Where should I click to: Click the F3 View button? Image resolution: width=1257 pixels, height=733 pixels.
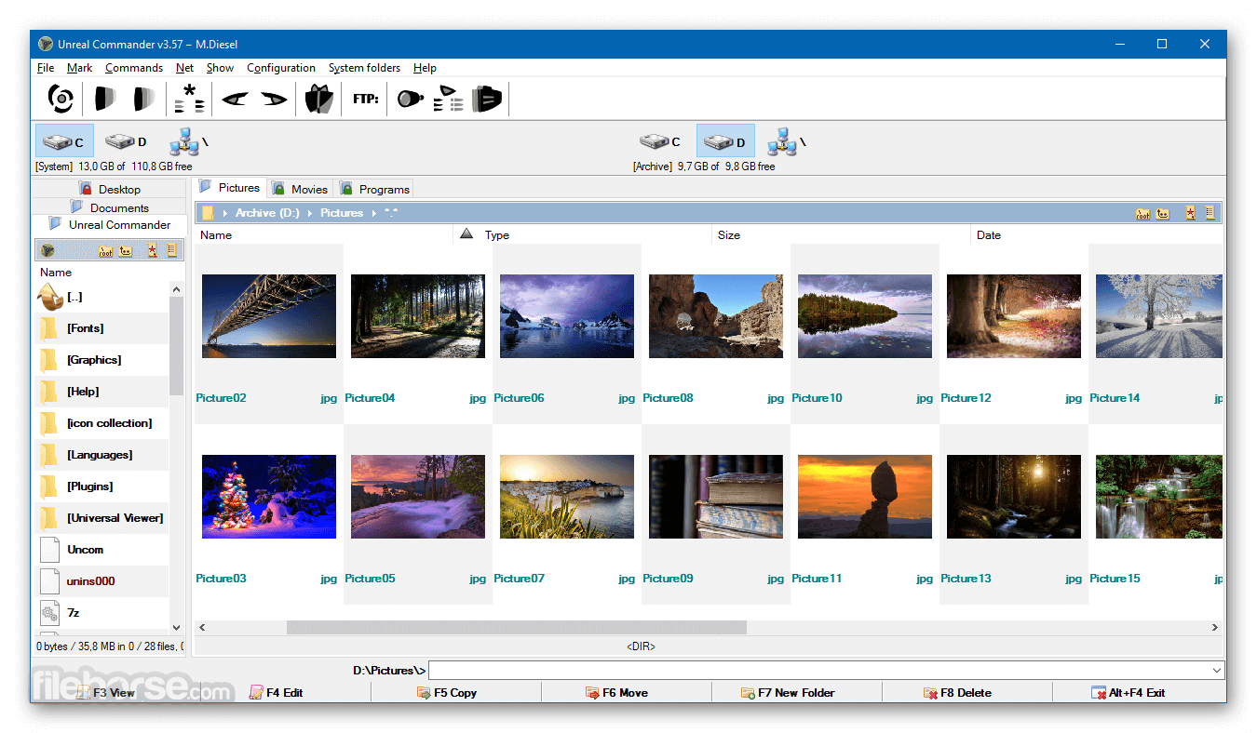(105, 693)
